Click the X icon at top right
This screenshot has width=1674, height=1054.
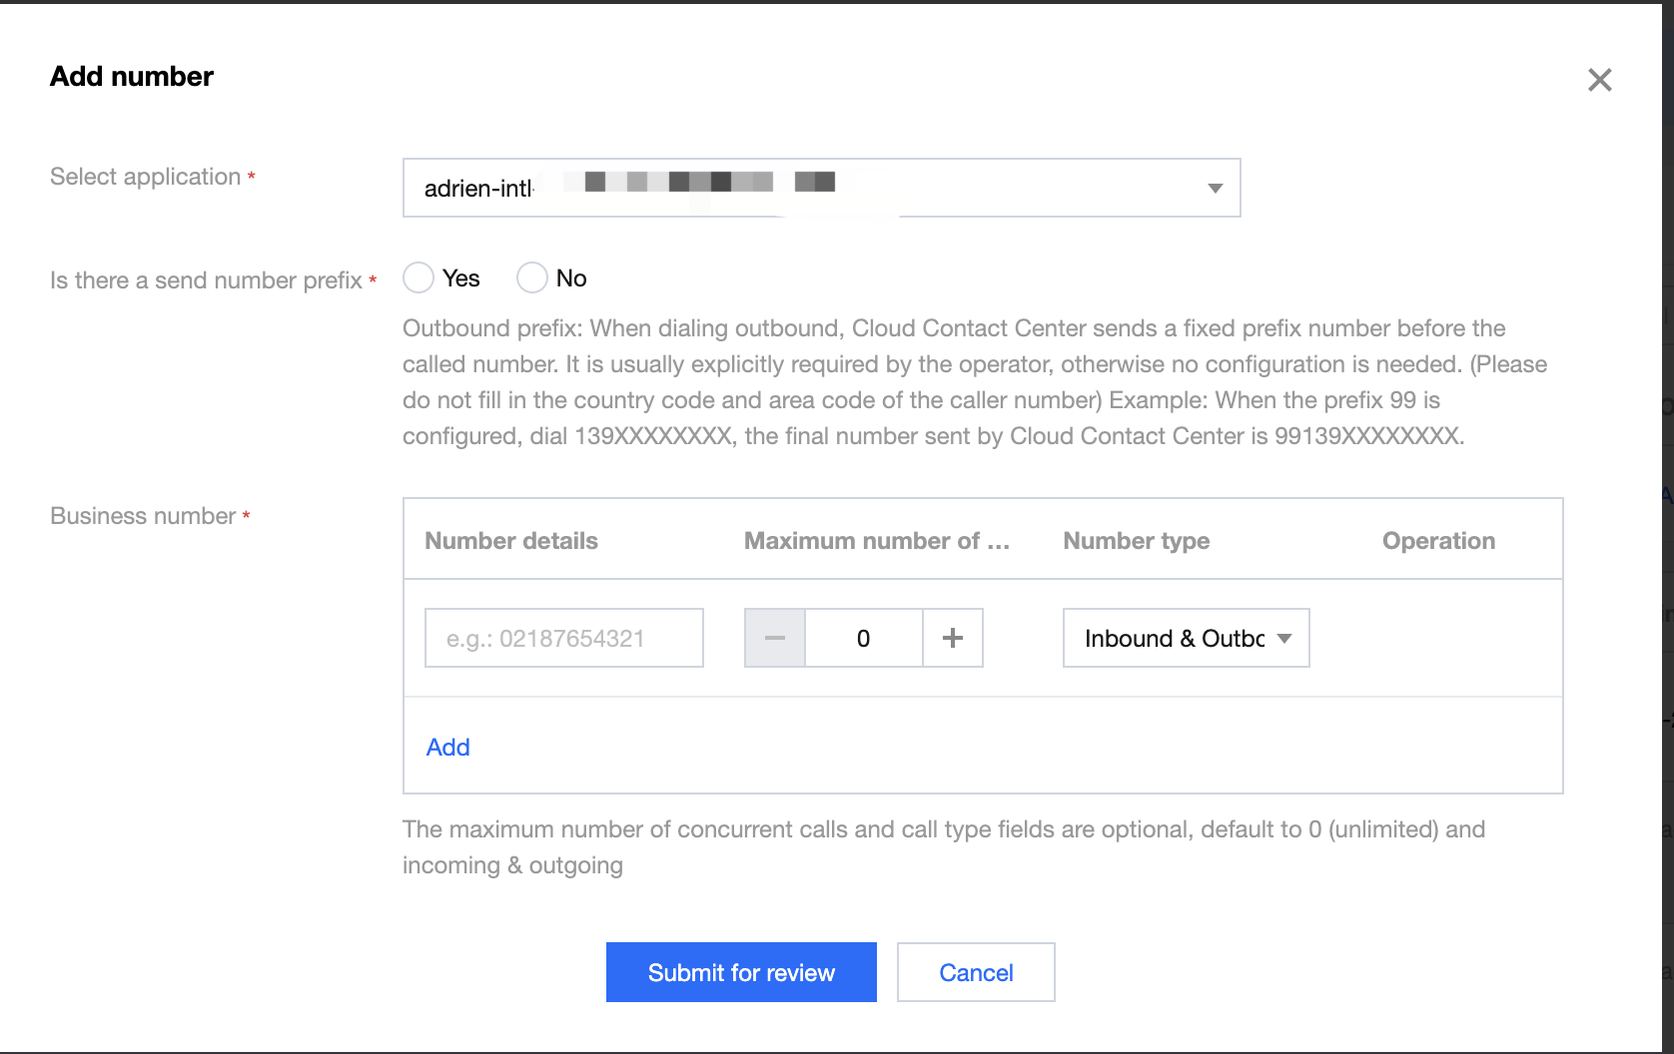(1600, 80)
